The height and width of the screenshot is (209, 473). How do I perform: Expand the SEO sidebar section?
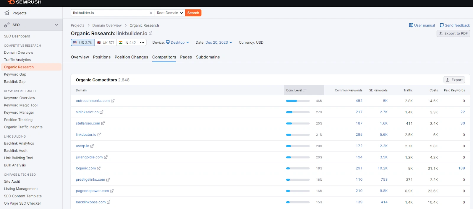point(56,25)
